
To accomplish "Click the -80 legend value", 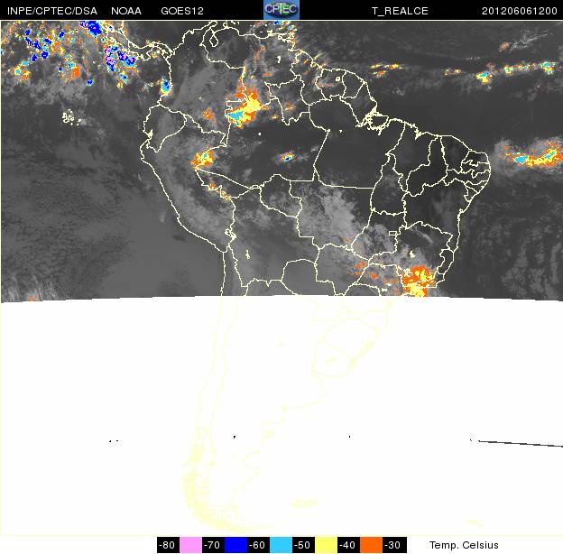I will click(167, 545).
